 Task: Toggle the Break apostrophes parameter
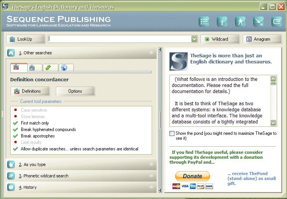(34, 136)
